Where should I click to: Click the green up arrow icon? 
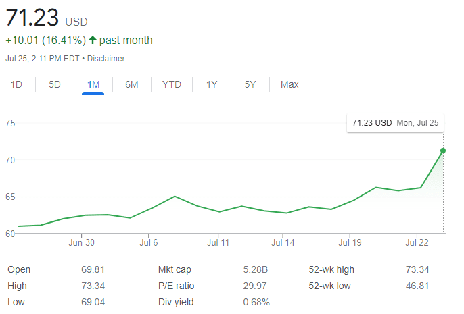point(93,41)
